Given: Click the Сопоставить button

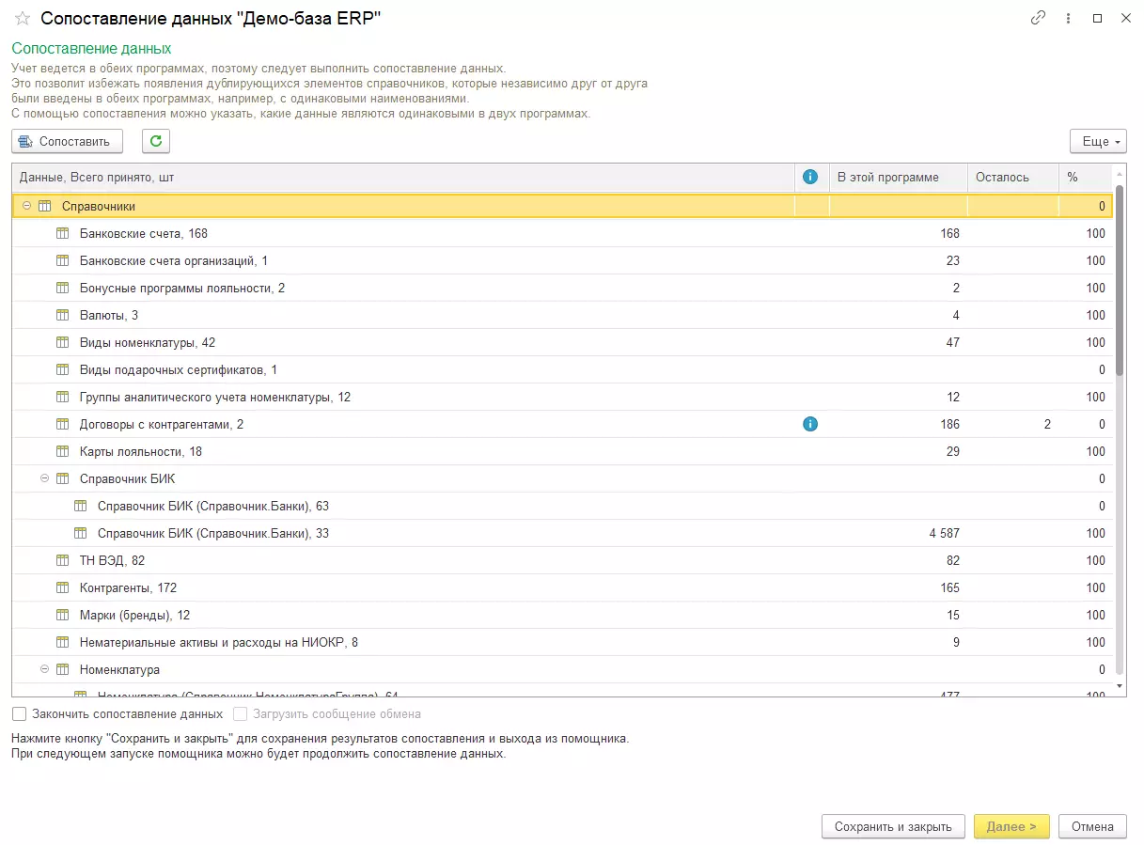Looking at the screenshot, I should tap(67, 141).
